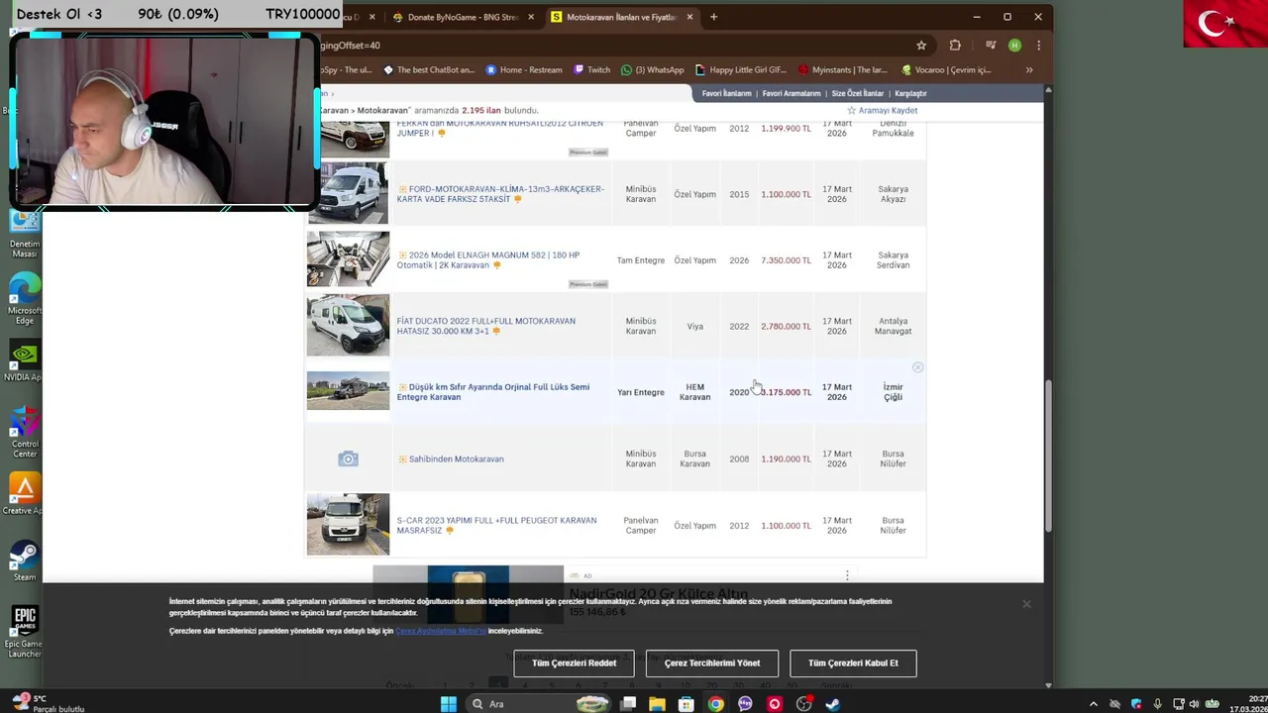Close the cookie consent banner
This screenshot has height=713, width=1268.
click(x=1026, y=604)
